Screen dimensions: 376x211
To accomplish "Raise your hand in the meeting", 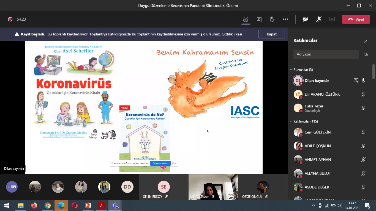I will (x=272, y=19).
